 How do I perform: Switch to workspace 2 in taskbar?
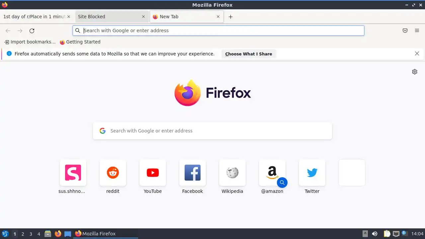click(23, 234)
